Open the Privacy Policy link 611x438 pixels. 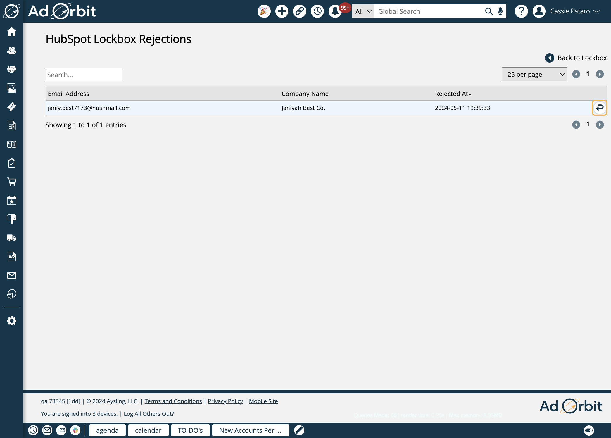[x=225, y=401]
